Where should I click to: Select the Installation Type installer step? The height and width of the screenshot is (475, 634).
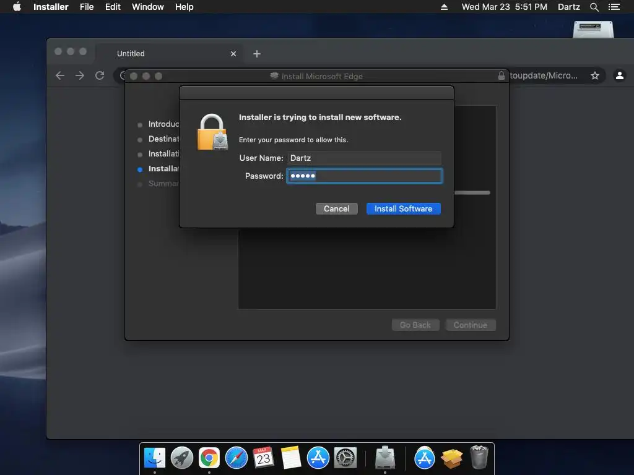coord(163,154)
